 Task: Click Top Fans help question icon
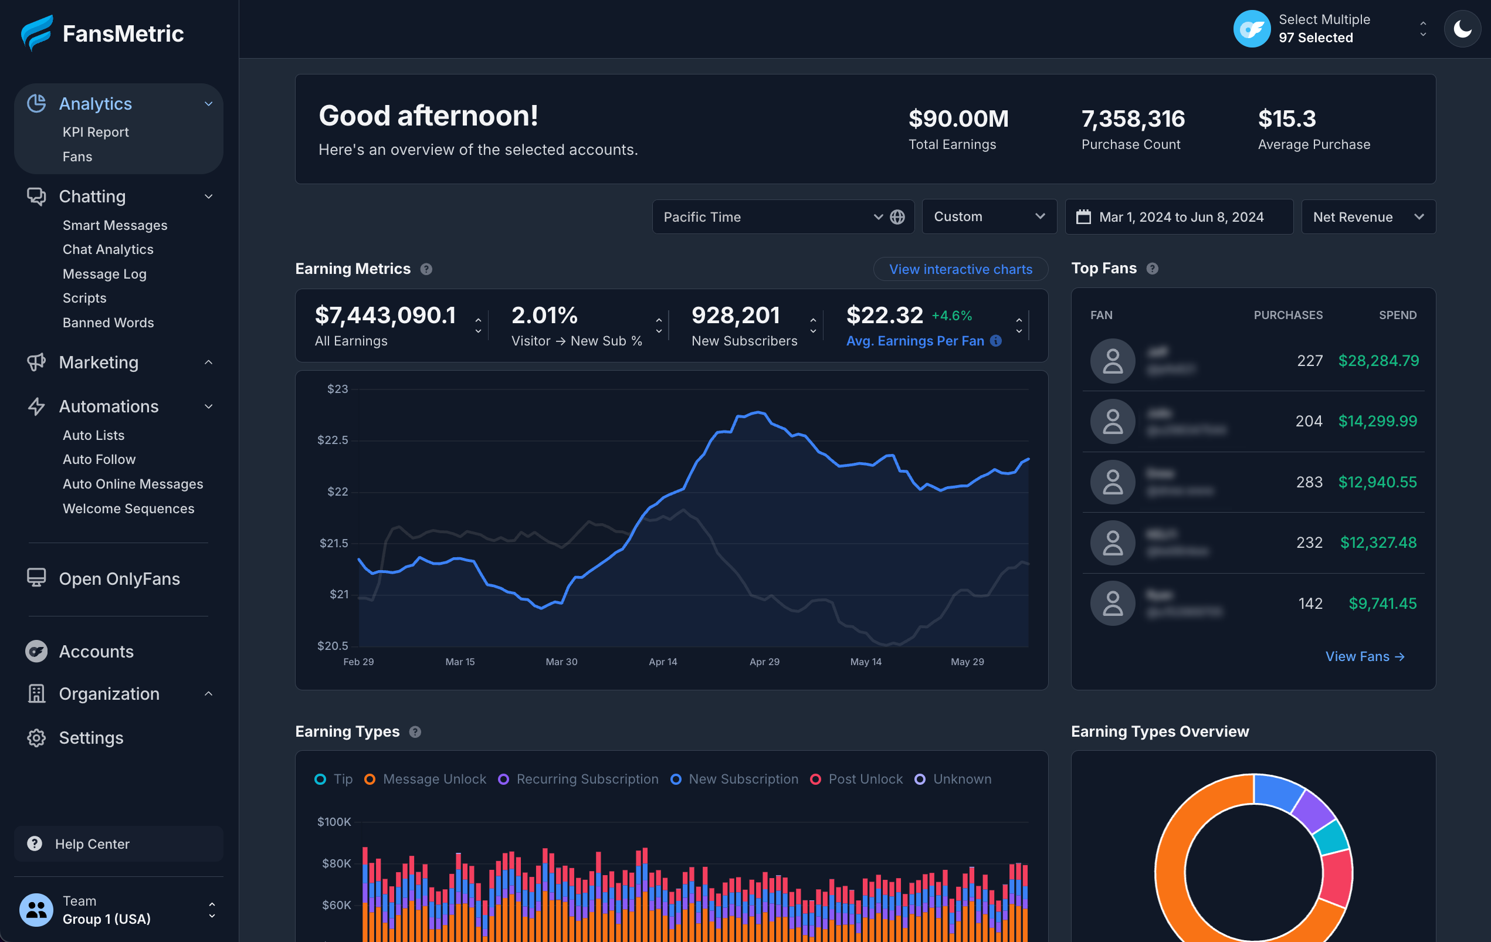click(1152, 268)
